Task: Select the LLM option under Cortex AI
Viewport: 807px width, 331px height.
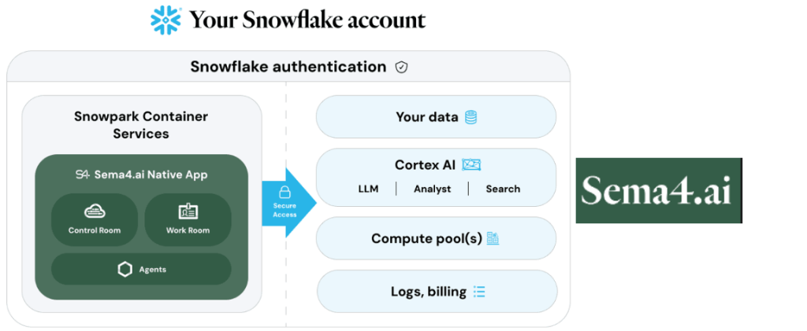Action: [x=368, y=189]
